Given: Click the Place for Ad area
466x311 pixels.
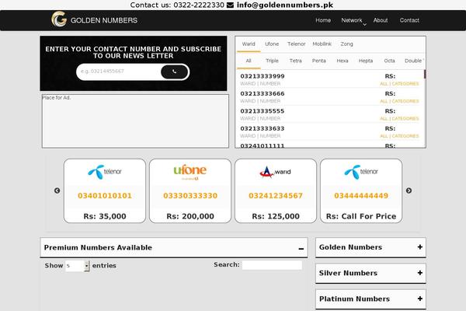Looking at the screenshot, I should point(135,121).
